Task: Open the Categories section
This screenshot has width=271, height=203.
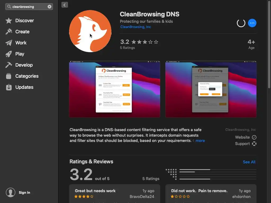Action: tap(27, 76)
